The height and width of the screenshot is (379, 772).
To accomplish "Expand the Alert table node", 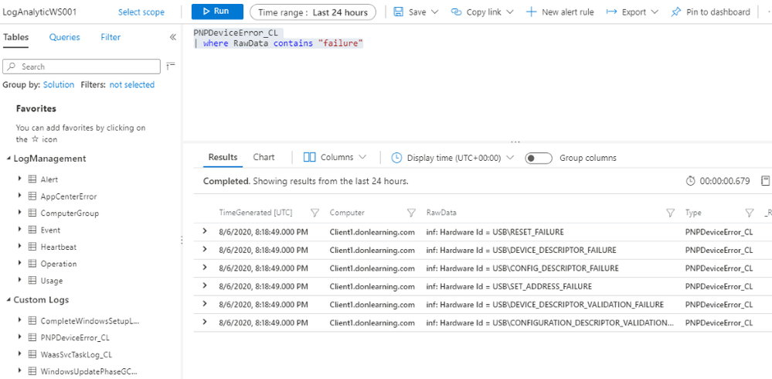I will pyautogui.click(x=19, y=179).
